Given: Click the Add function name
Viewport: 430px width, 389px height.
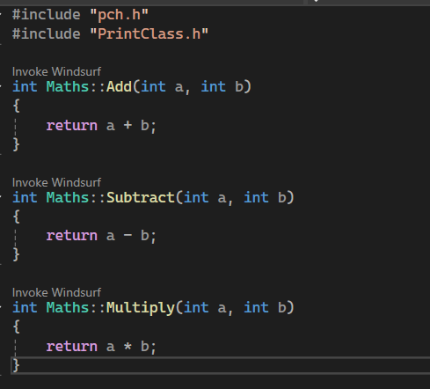Looking at the screenshot, I should 120,86.
